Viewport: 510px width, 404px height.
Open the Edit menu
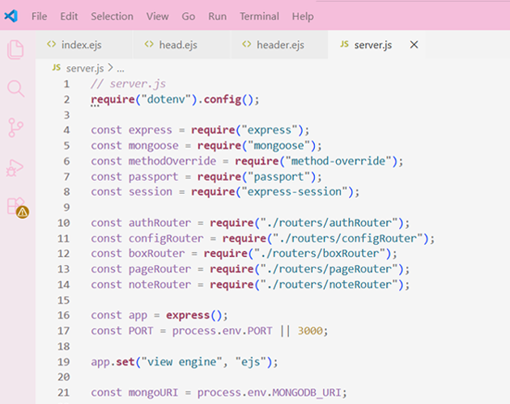pyautogui.click(x=69, y=16)
